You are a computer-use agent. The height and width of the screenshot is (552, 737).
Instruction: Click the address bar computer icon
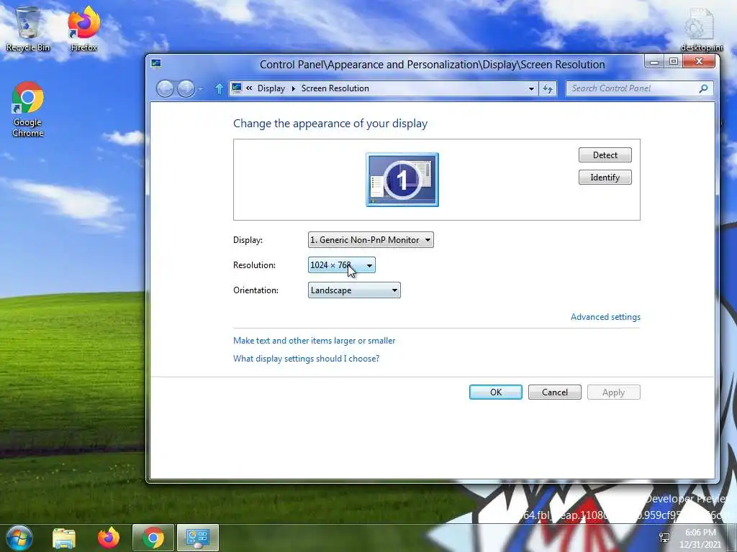tap(237, 88)
